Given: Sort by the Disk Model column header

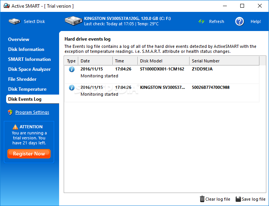Looking at the screenshot, I should tap(163, 61).
